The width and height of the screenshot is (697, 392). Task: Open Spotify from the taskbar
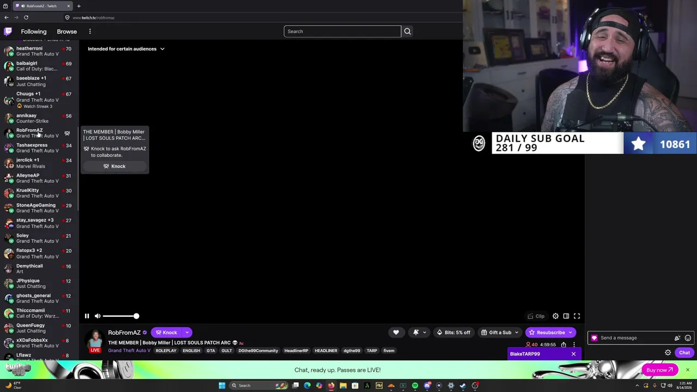click(415, 385)
